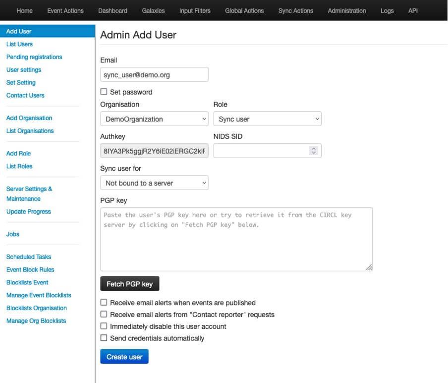Screen dimensions: 448x383
Task: Open Pending registrations sidebar link
Action: pyautogui.click(x=34, y=57)
